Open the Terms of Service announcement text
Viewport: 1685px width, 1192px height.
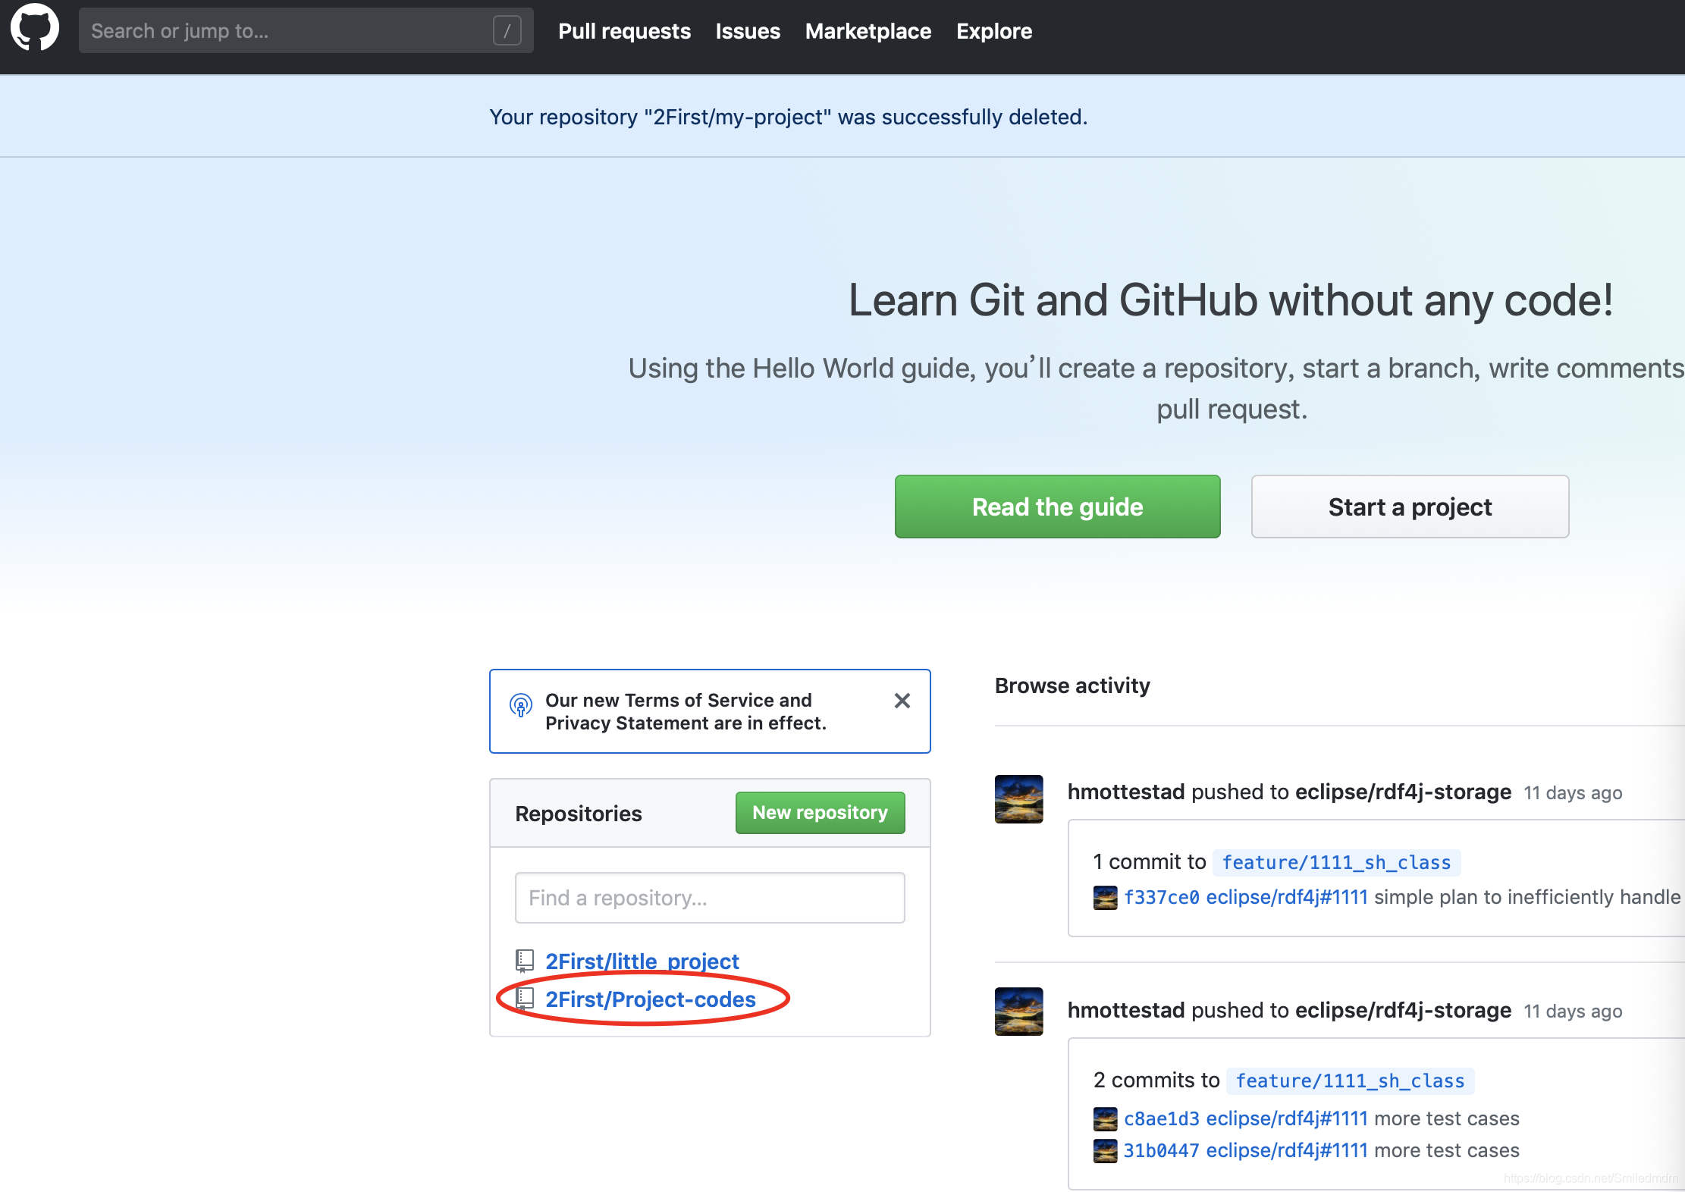tap(686, 711)
